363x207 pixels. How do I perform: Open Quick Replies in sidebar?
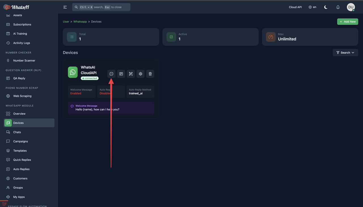[29, 160]
